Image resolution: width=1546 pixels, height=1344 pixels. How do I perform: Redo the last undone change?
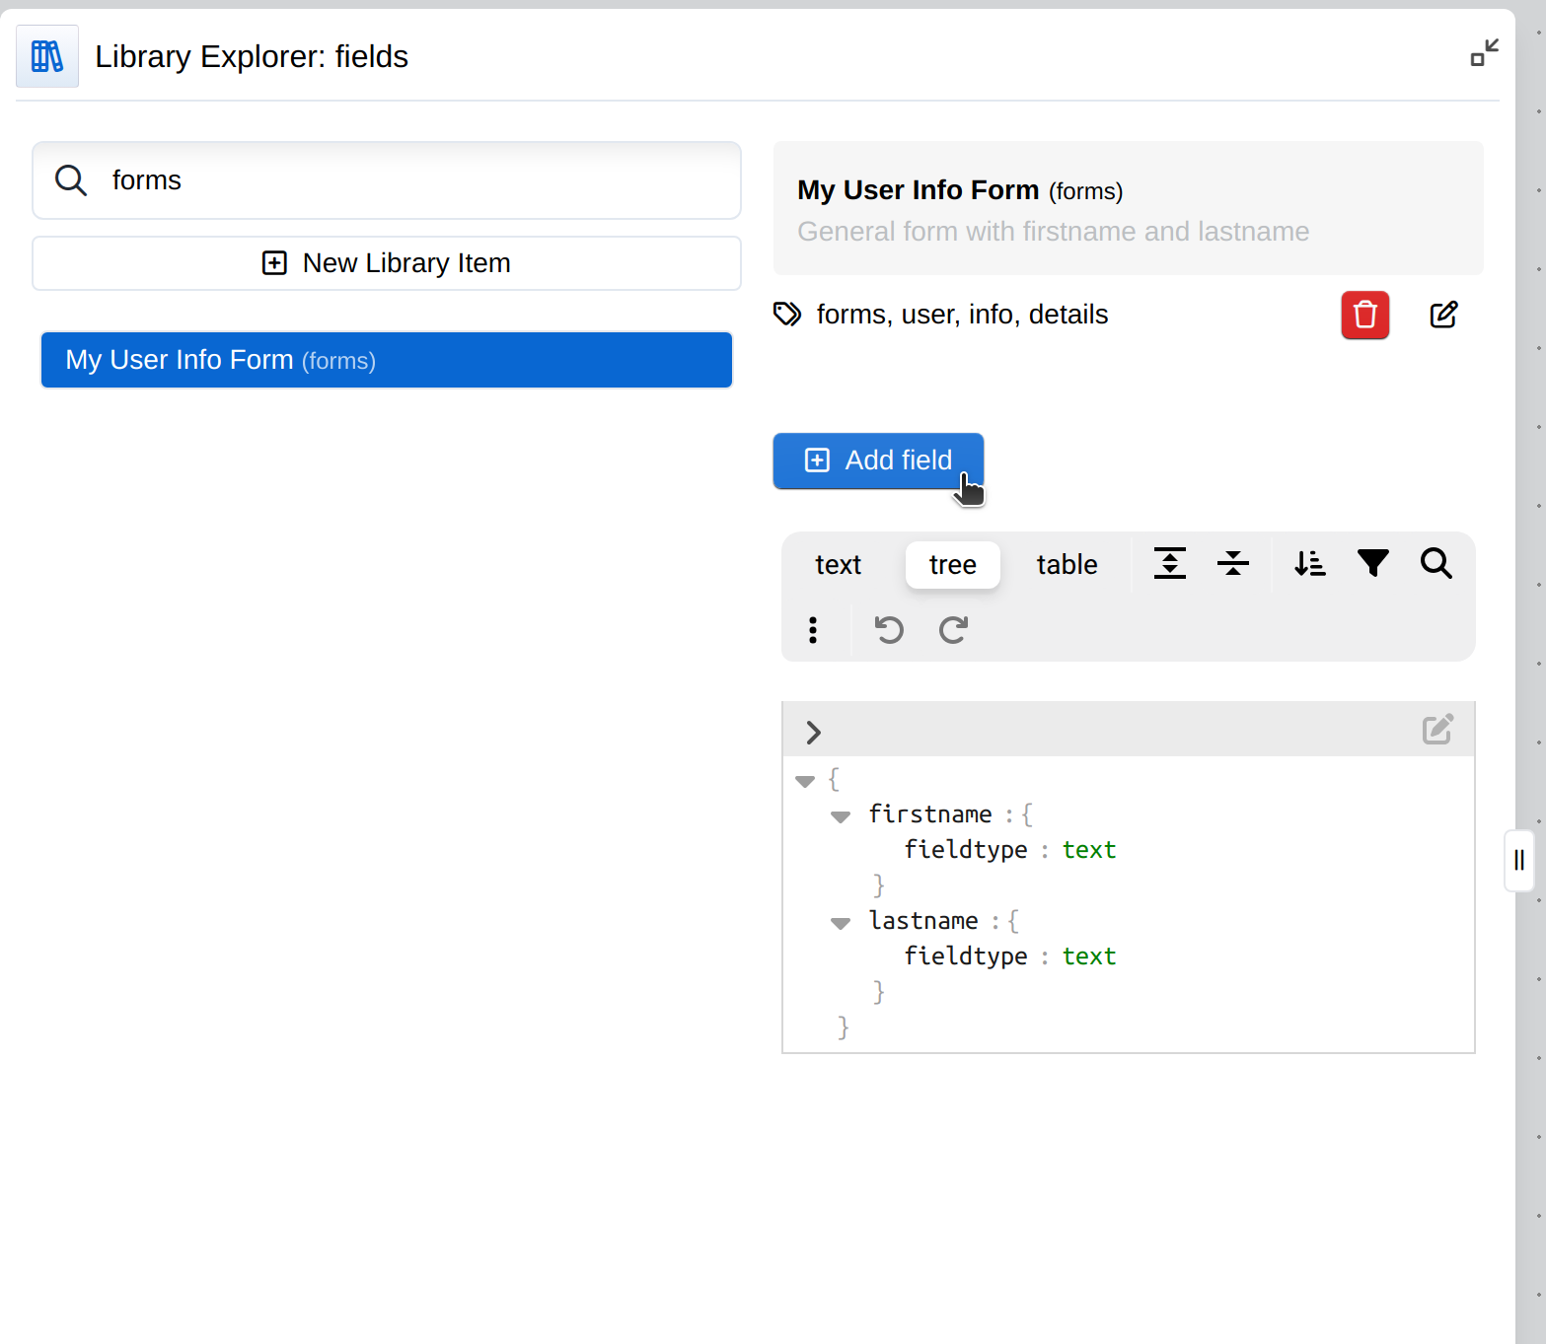[x=953, y=630]
